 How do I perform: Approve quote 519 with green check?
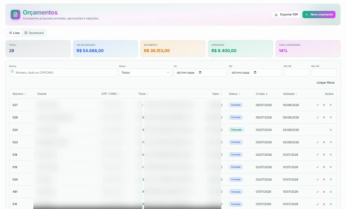click(318, 167)
